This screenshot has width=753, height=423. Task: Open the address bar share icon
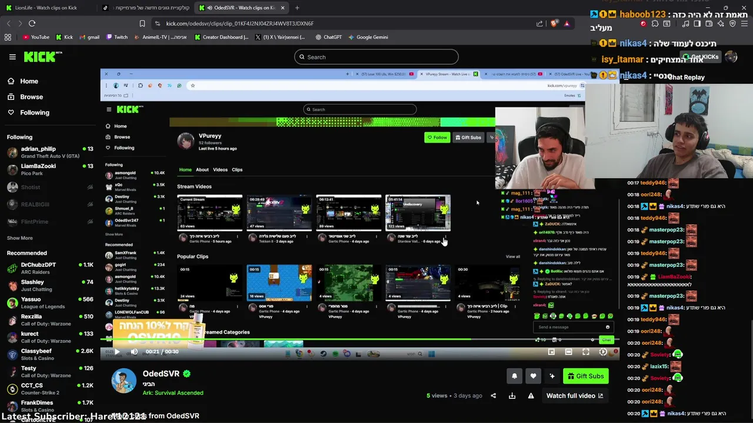point(539,23)
